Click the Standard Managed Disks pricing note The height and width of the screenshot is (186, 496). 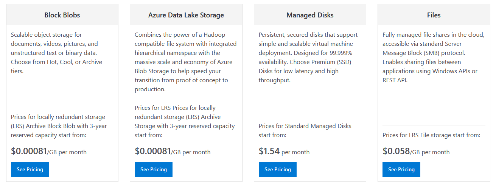pyautogui.click(x=305, y=130)
